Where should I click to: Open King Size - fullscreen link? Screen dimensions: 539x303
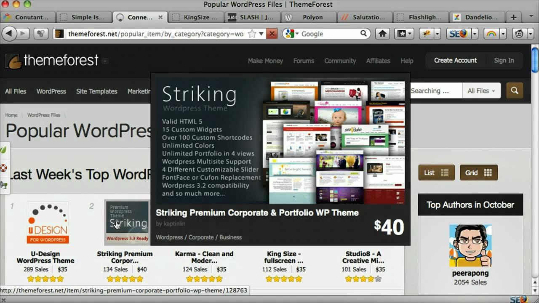283,257
